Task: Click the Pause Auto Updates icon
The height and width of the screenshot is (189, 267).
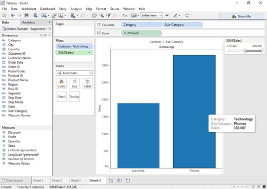Action: coord(73,15)
